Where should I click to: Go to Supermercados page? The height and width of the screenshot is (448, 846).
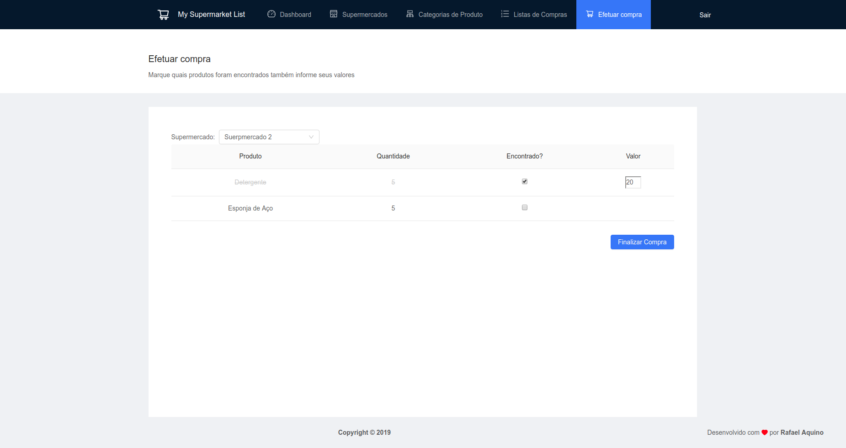coord(359,15)
